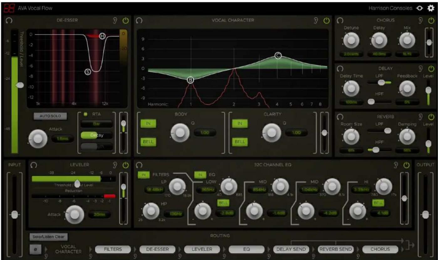Toggle Reverb power button
438x260 pixels.
(431, 116)
